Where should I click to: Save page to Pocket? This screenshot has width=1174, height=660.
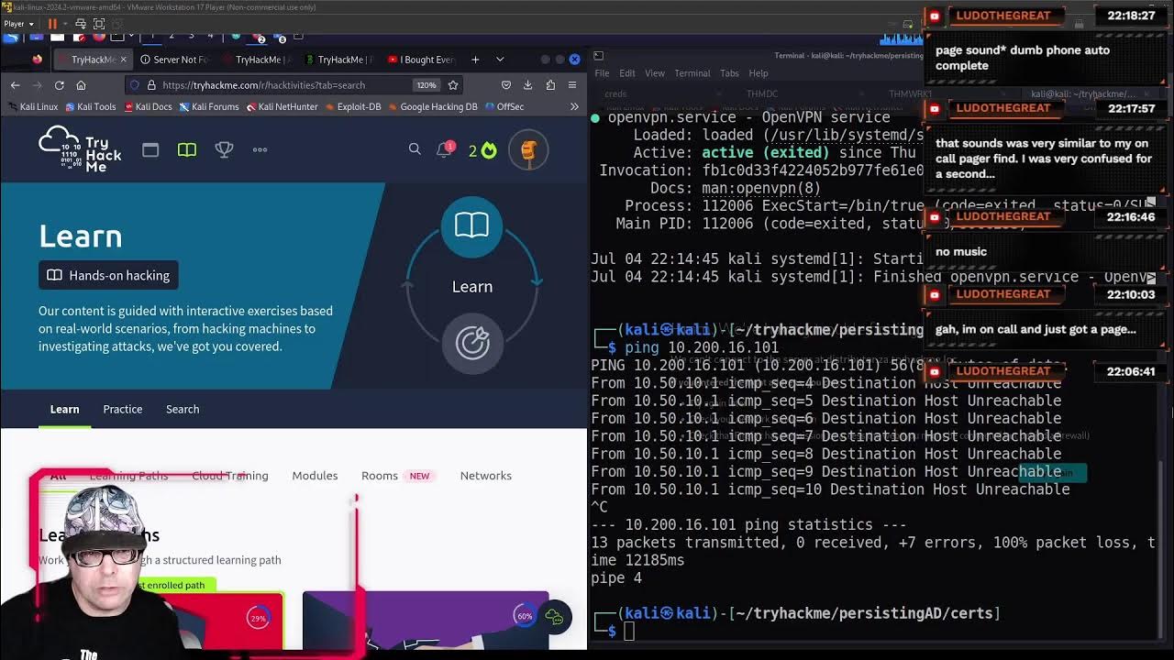pyautogui.click(x=505, y=84)
